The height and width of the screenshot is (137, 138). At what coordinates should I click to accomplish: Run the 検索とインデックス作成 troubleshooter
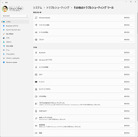[x=127, y=118]
